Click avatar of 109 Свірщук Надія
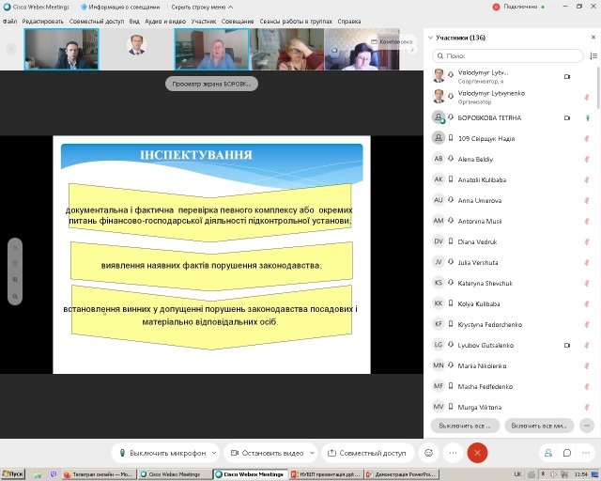This screenshot has height=481, width=601. [x=439, y=138]
